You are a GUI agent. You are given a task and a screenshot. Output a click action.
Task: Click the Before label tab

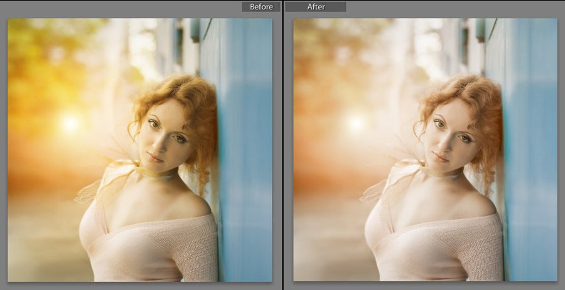(261, 6)
